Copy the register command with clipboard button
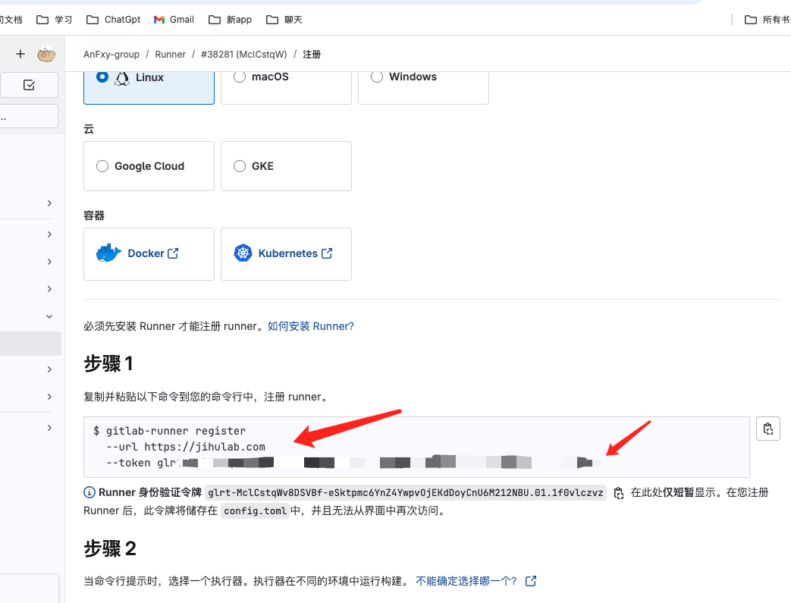Screen dimensions: 791x603 767,429
